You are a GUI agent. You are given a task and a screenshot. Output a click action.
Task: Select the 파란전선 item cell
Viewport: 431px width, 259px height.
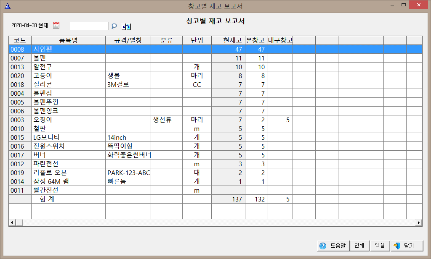click(x=69, y=164)
